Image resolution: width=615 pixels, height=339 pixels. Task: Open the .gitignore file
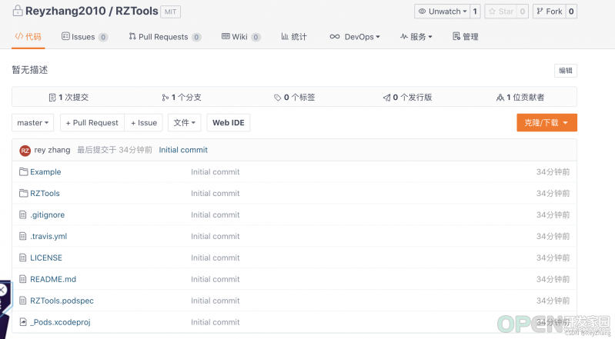(x=48, y=214)
